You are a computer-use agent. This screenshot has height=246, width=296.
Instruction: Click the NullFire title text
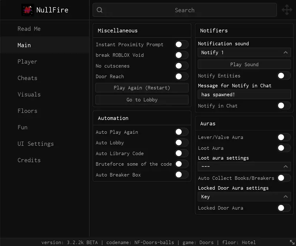coord(52,10)
